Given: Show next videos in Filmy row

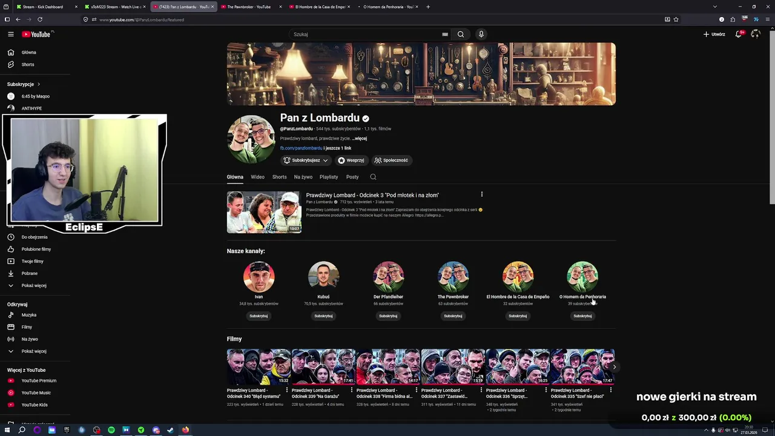Looking at the screenshot, I should click(614, 367).
